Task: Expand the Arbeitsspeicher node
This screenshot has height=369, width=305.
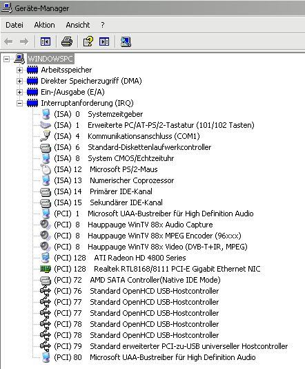Action: pyautogui.click(x=20, y=70)
